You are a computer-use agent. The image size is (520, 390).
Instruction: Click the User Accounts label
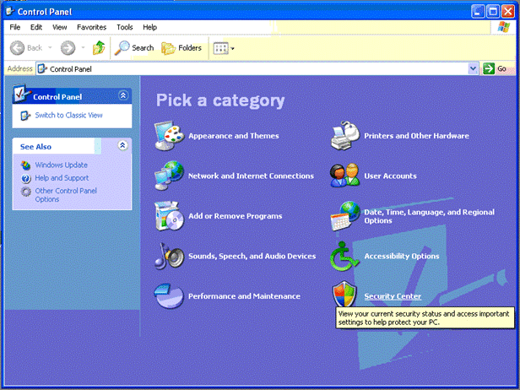390,176
